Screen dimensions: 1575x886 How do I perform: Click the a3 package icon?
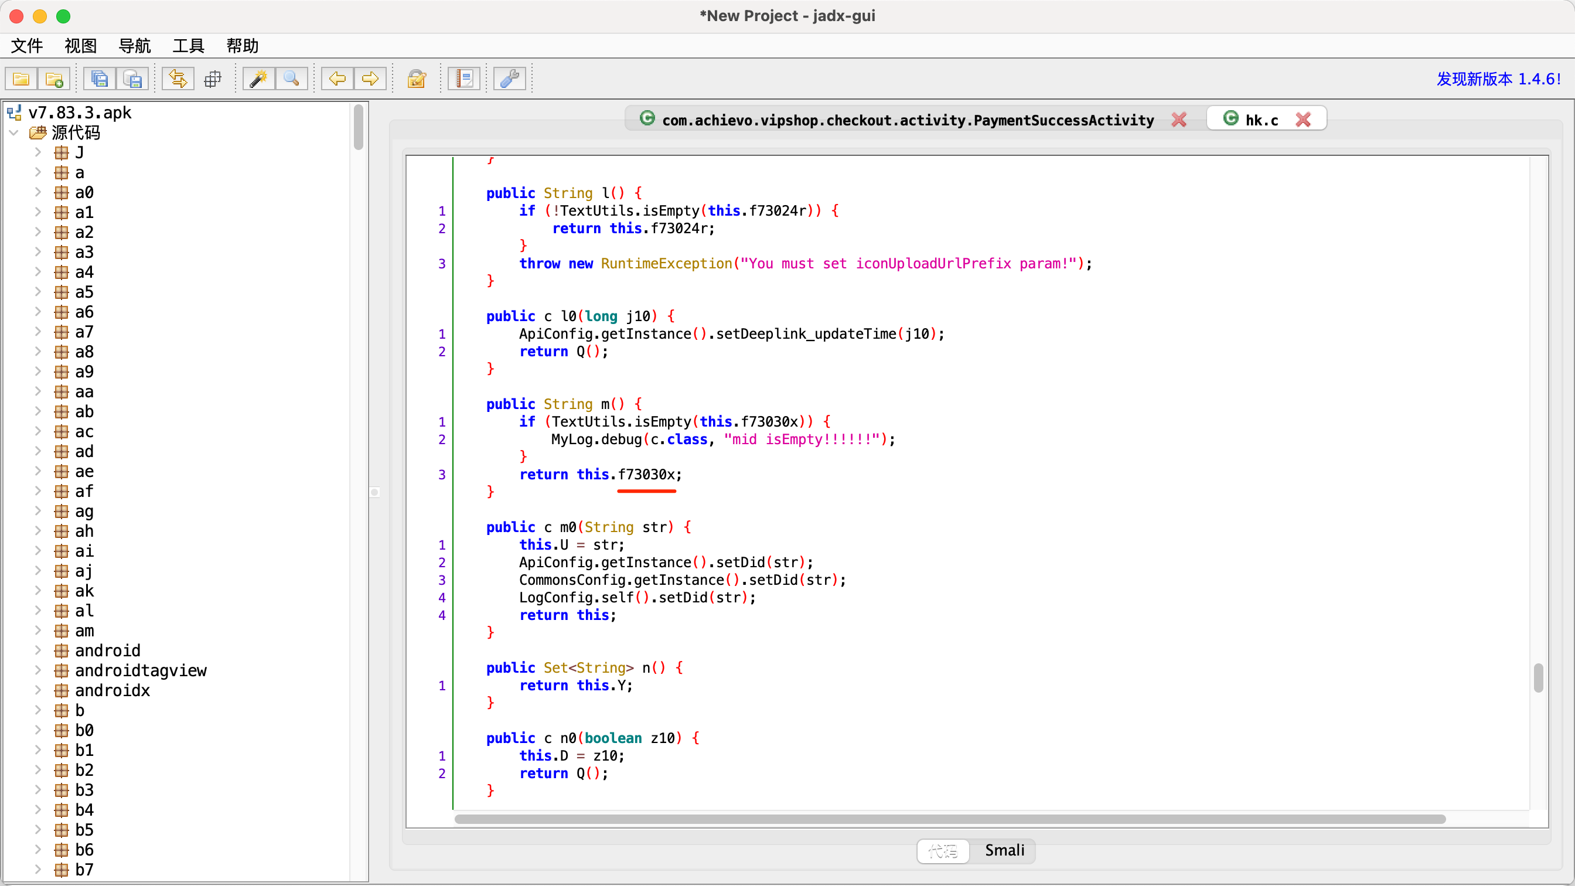tap(61, 252)
